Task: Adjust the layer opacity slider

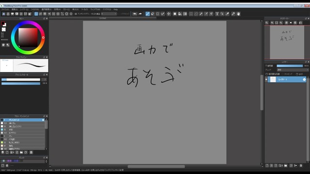Action: coord(290,66)
